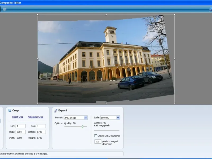Focus the Top crop value field
Image resolution: width=212 pixels, height=159 pixels.
(41, 126)
